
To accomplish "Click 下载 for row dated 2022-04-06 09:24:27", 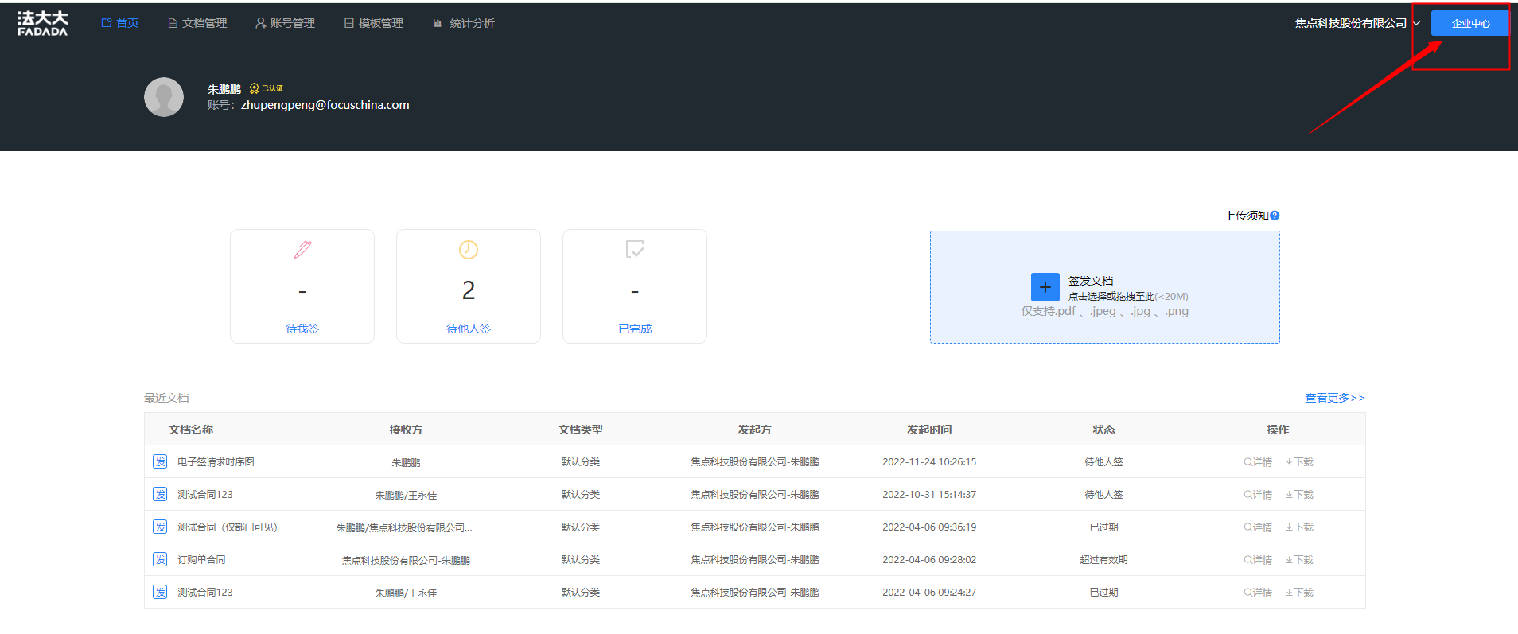I will pyautogui.click(x=1299, y=593).
